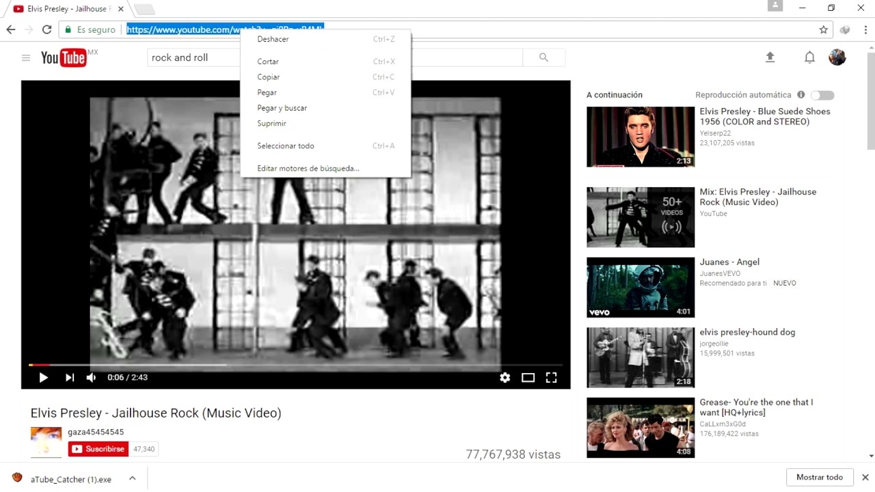Open the player settings gear
875x492 pixels.
click(504, 377)
